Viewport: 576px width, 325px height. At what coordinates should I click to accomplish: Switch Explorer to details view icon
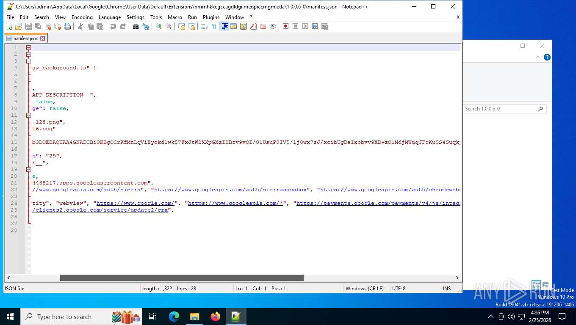click(536, 285)
